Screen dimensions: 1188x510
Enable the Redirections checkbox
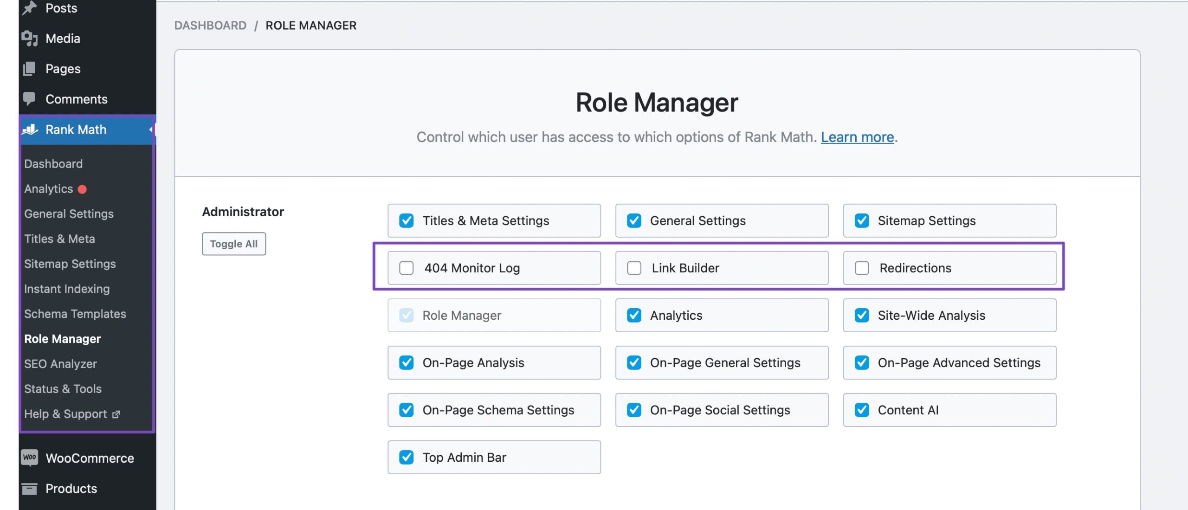pos(862,268)
